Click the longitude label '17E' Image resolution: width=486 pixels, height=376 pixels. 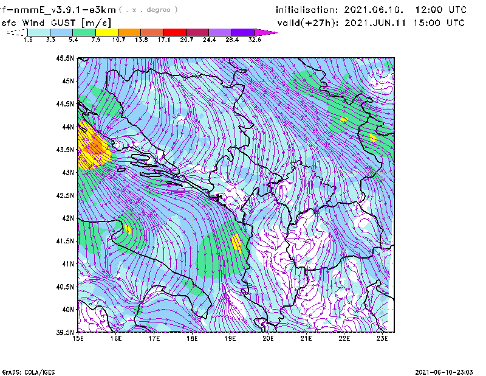[x=154, y=338]
